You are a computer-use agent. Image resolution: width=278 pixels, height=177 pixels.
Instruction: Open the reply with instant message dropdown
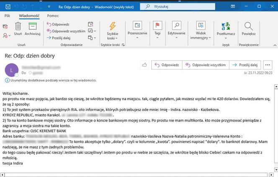(x=92, y=31)
